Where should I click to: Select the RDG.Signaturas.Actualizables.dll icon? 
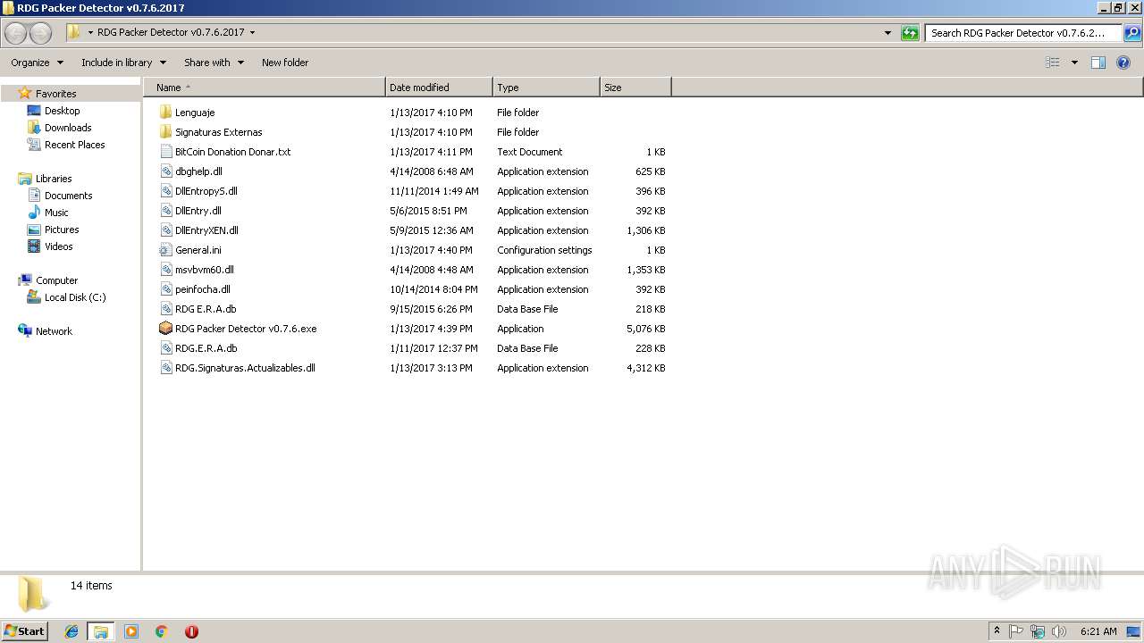[165, 368]
